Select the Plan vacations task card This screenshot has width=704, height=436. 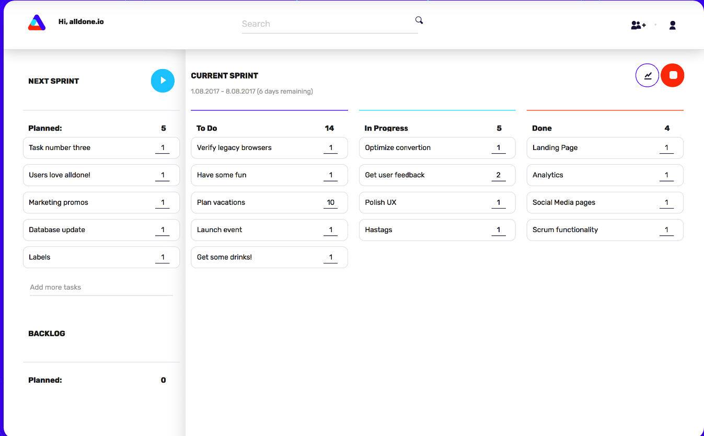(269, 202)
